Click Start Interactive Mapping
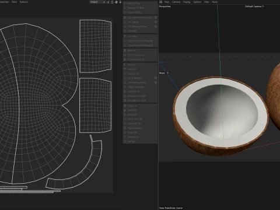This screenshot has width=280, height=210. [140, 41]
